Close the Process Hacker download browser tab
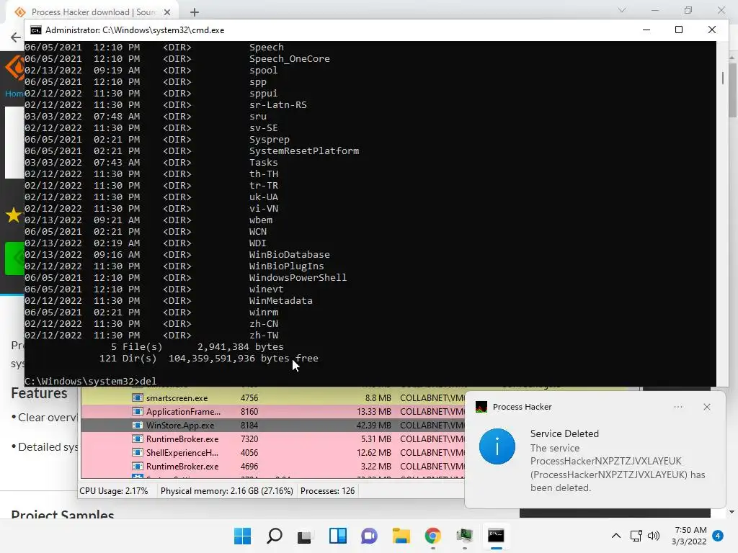The image size is (738, 553). click(167, 12)
